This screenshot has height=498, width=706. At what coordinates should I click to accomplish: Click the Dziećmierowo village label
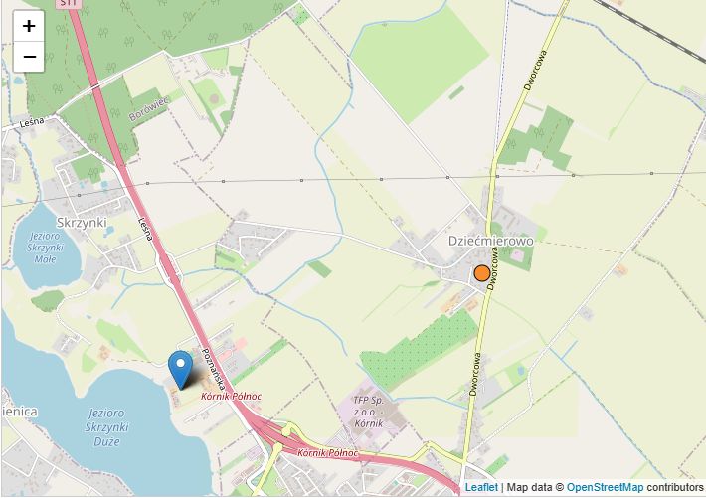491,241
